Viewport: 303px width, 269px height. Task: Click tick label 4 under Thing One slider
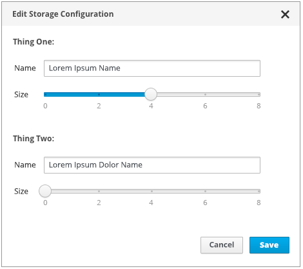[151, 106]
